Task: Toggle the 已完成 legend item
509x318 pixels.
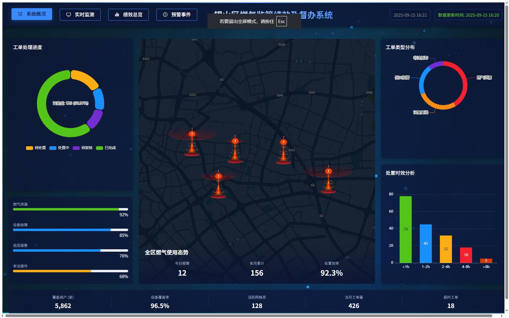Action: click(x=106, y=148)
